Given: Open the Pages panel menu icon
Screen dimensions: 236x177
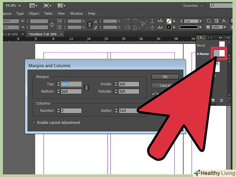Looking at the screenshot, I should tap(229, 38).
